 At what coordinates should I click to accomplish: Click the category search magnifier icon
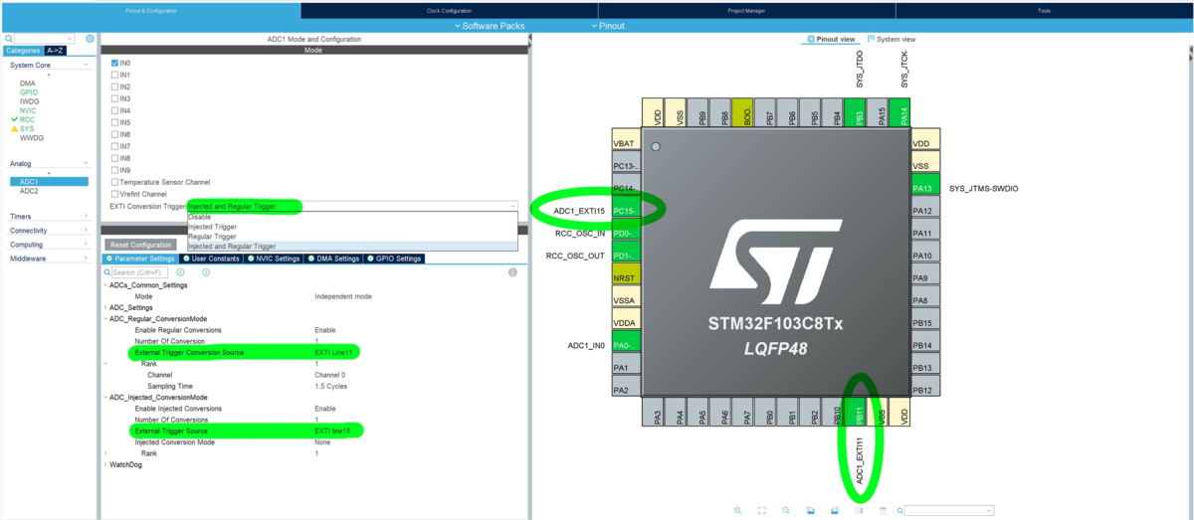pos(9,39)
